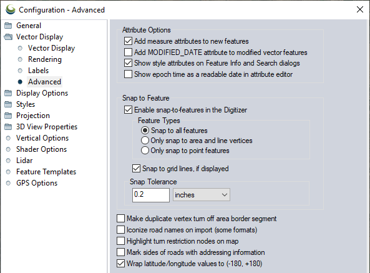Go to the Labels settings page

pyautogui.click(x=38, y=71)
